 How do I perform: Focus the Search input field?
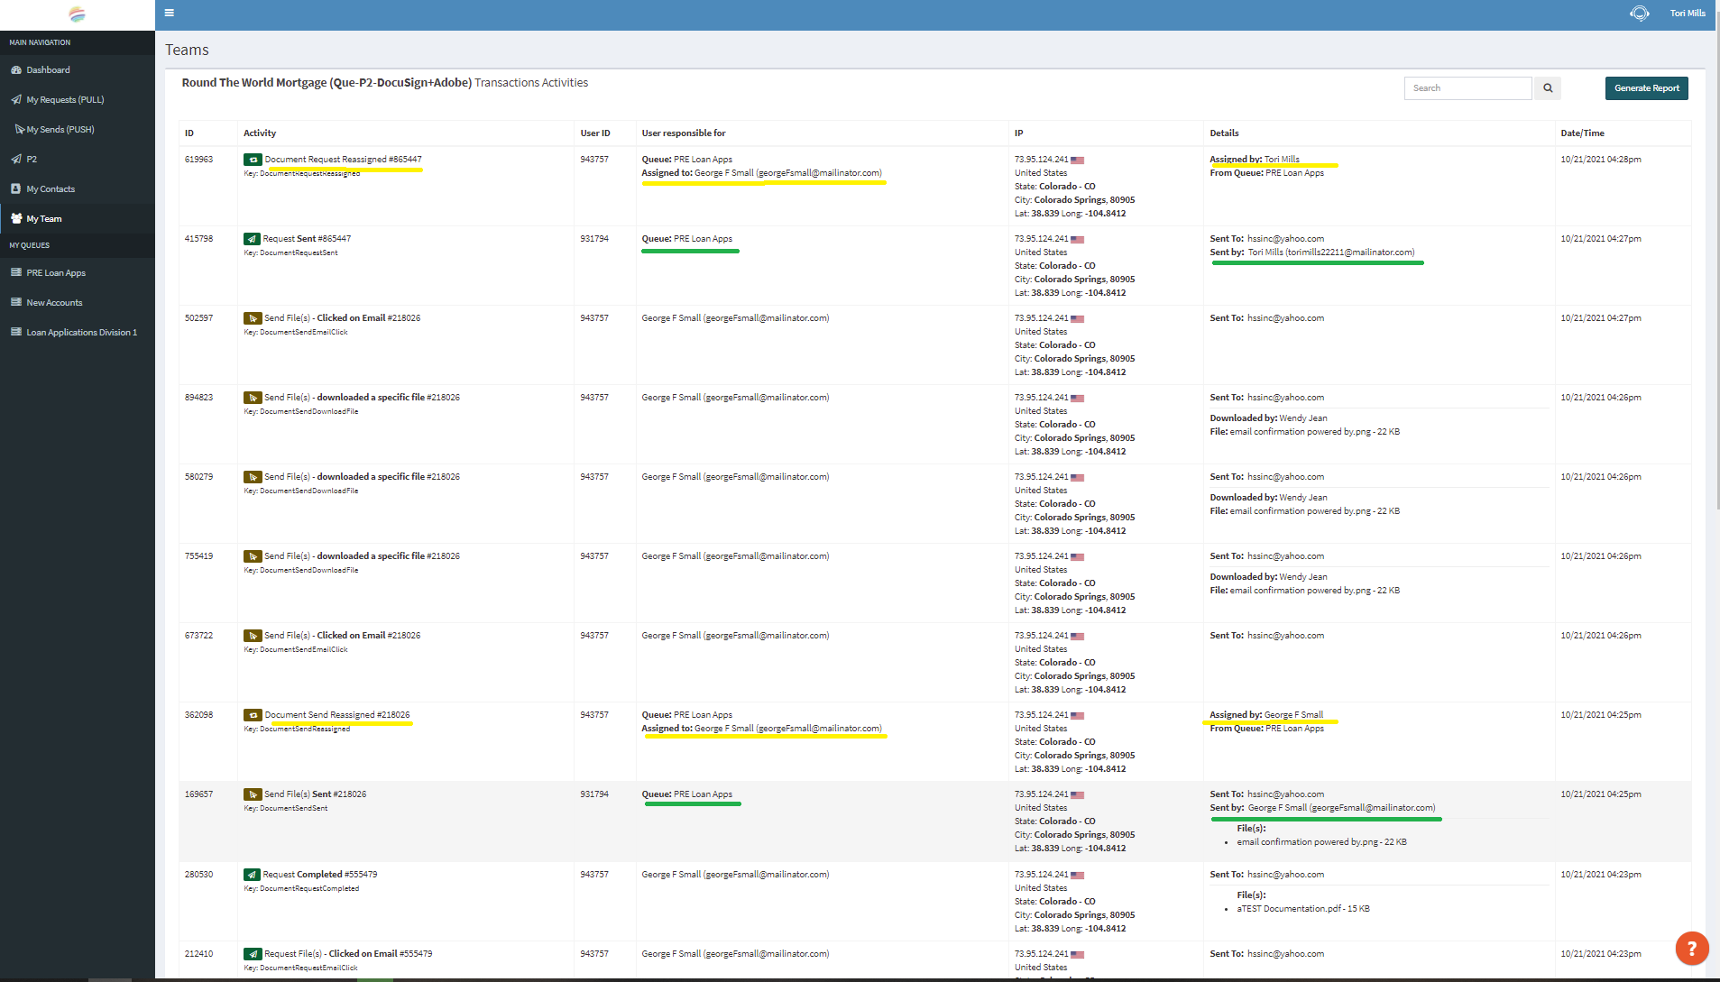(1467, 88)
